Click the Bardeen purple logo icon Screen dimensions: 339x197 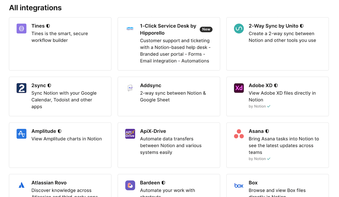coord(130,185)
